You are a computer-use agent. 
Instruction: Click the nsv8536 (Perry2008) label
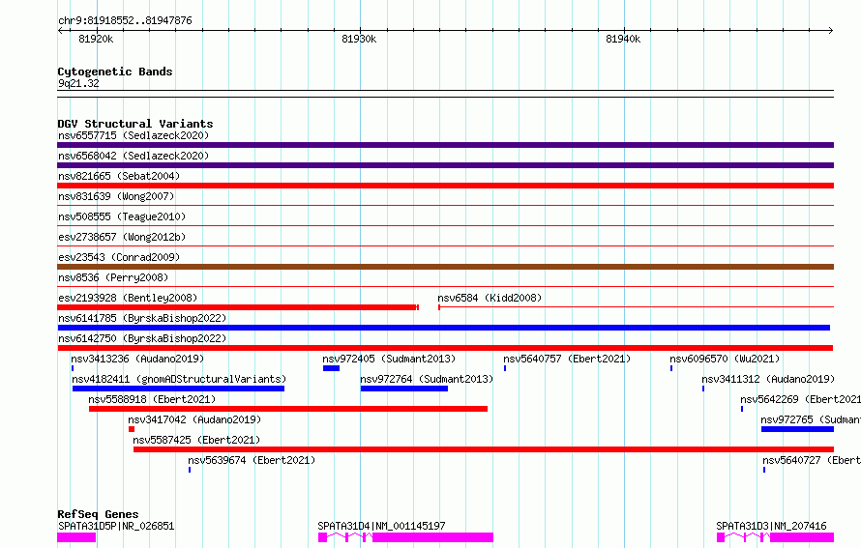(113, 277)
